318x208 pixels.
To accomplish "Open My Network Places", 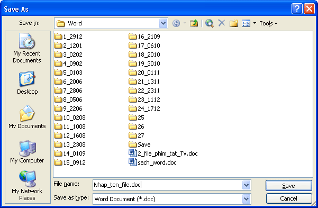I will click(x=27, y=186).
